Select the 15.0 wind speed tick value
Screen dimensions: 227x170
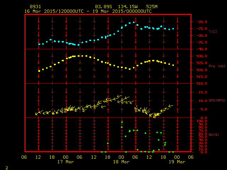click(203, 92)
